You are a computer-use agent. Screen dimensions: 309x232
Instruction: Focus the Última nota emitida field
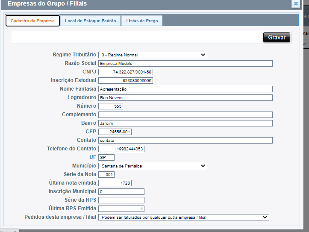(115, 183)
